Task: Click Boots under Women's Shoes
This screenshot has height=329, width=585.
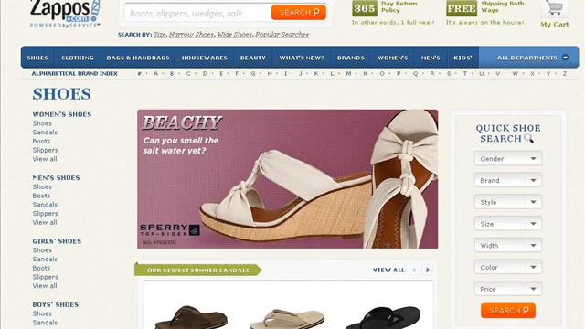Action: (41, 142)
